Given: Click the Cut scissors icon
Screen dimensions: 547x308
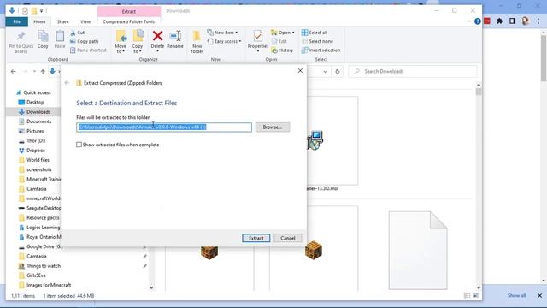Looking at the screenshot, I should [73, 33].
